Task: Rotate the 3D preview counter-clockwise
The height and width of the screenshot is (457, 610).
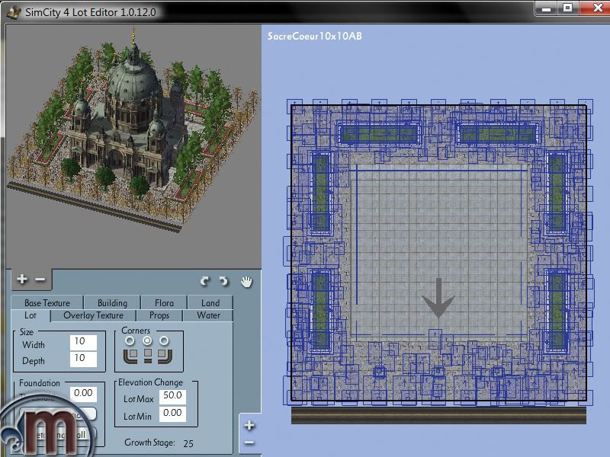Action: [x=204, y=281]
